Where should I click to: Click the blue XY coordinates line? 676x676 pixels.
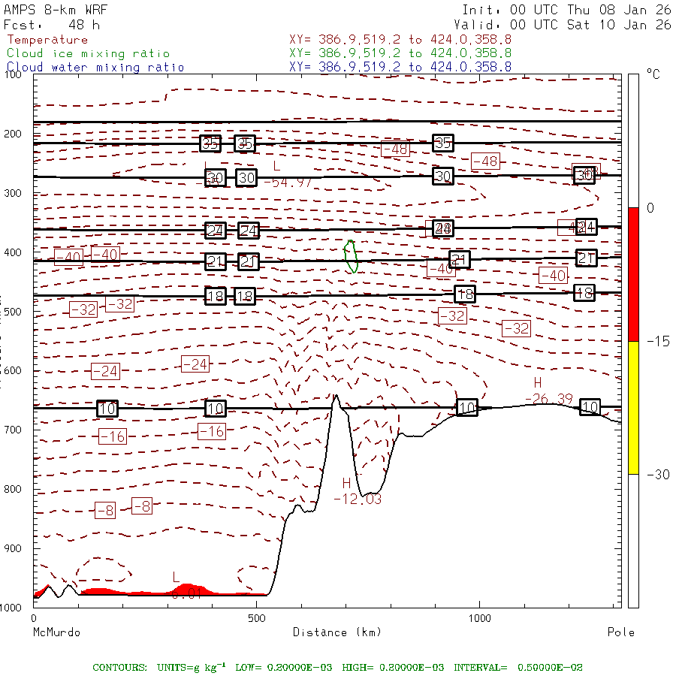click(x=400, y=67)
